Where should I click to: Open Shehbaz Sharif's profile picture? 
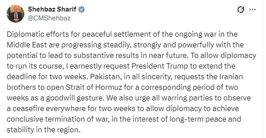click(15, 14)
